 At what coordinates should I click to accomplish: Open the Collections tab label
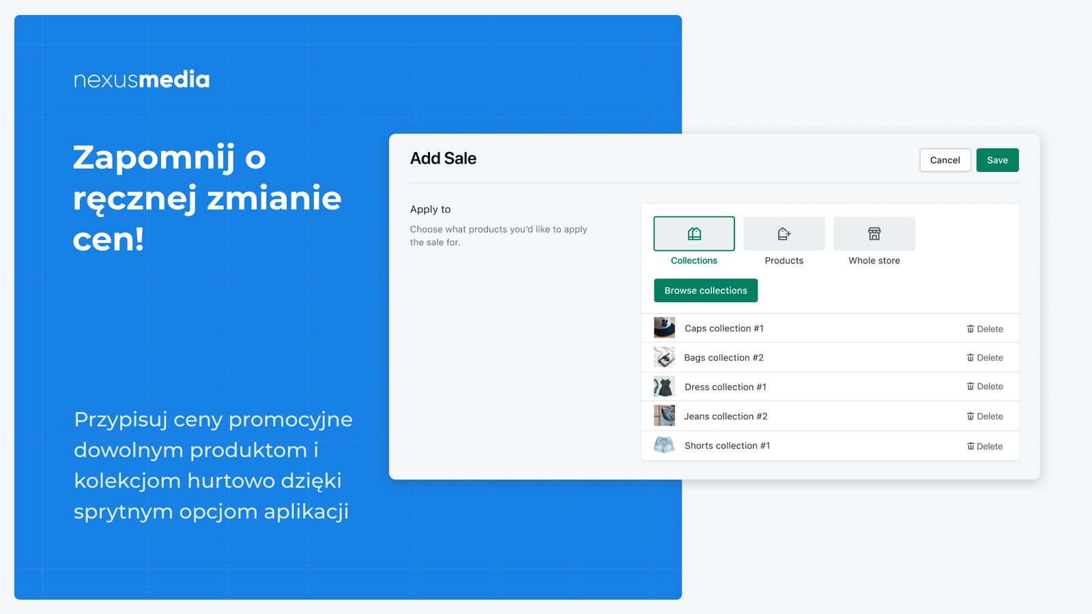[694, 261]
